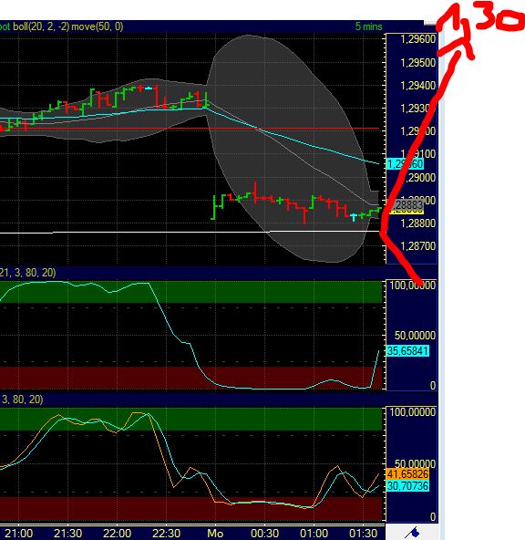The image size is (525, 540).
Task: Click the 1,29400 price axis label
Action: [x=418, y=86]
